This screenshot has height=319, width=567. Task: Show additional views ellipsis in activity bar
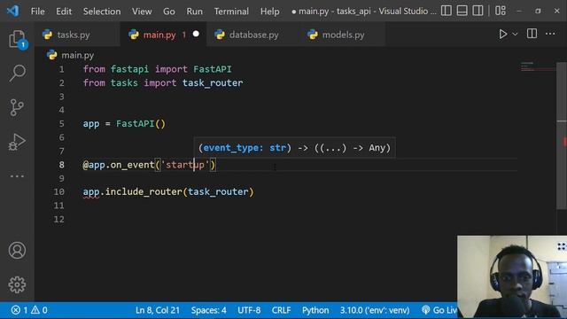coord(17,176)
